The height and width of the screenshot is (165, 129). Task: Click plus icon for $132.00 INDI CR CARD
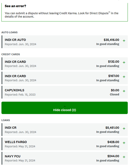click(124, 63)
